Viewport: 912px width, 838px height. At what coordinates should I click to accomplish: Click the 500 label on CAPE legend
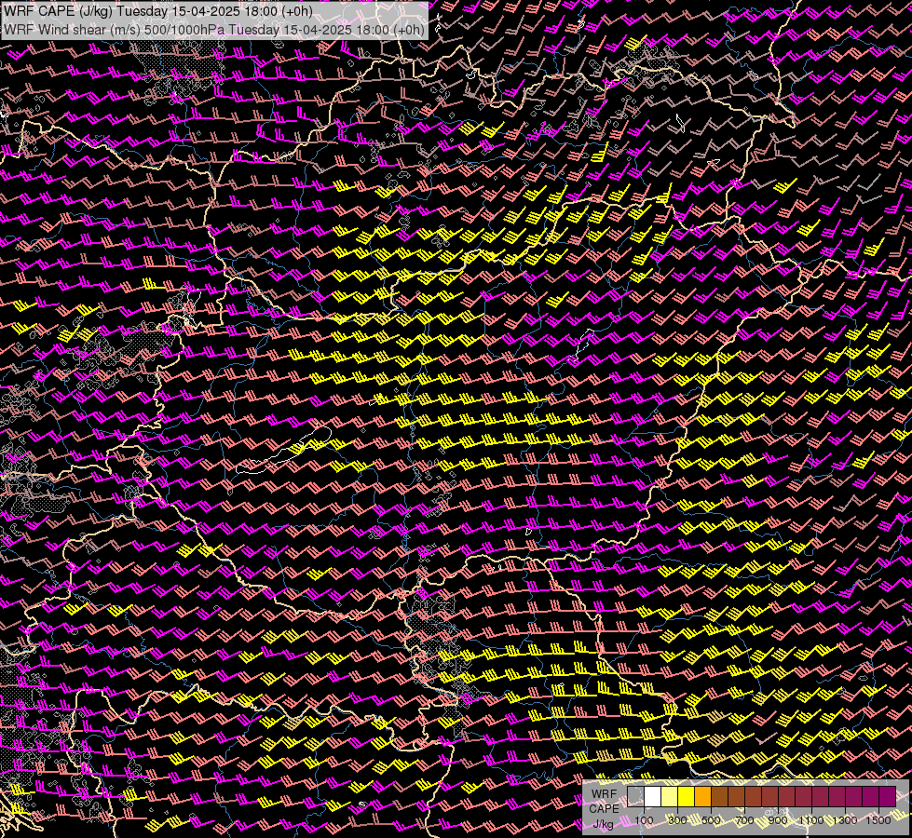click(x=711, y=820)
